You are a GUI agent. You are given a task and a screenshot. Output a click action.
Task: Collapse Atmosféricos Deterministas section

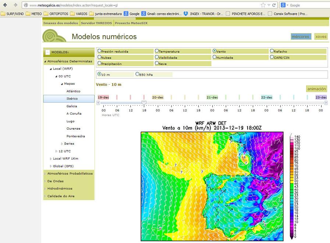click(x=45, y=62)
